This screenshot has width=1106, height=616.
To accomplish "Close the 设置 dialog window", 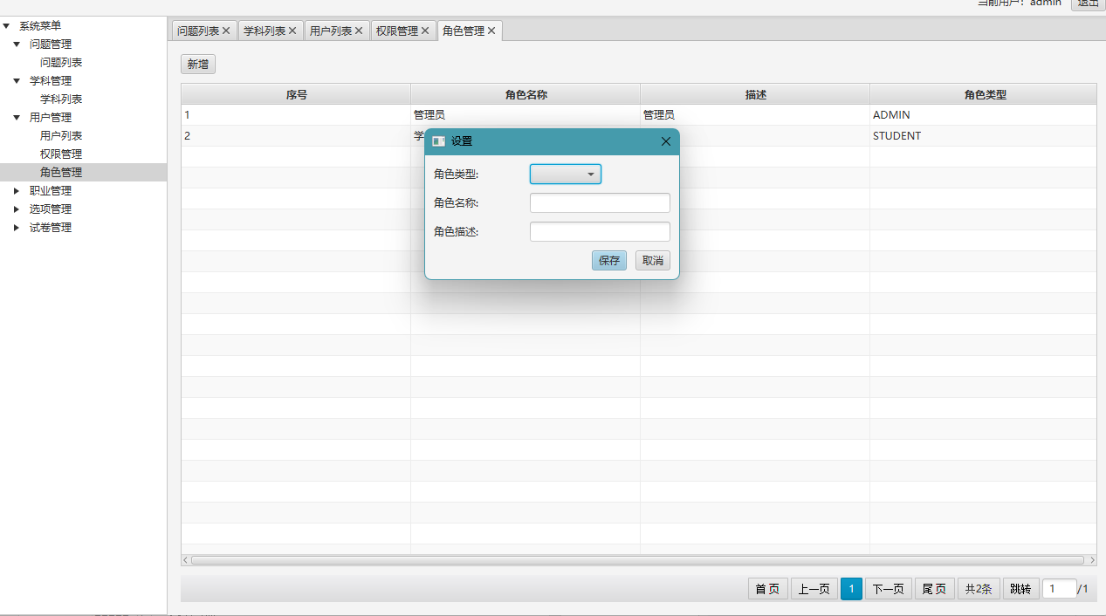I will click(x=666, y=141).
